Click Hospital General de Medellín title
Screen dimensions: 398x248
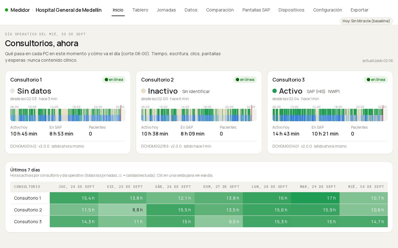coord(69,10)
